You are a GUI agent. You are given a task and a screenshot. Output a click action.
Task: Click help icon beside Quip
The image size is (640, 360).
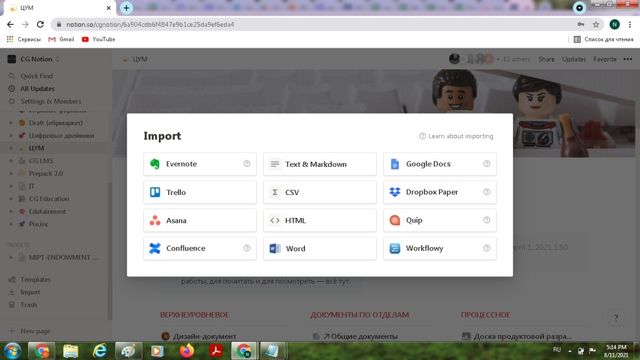(x=487, y=220)
